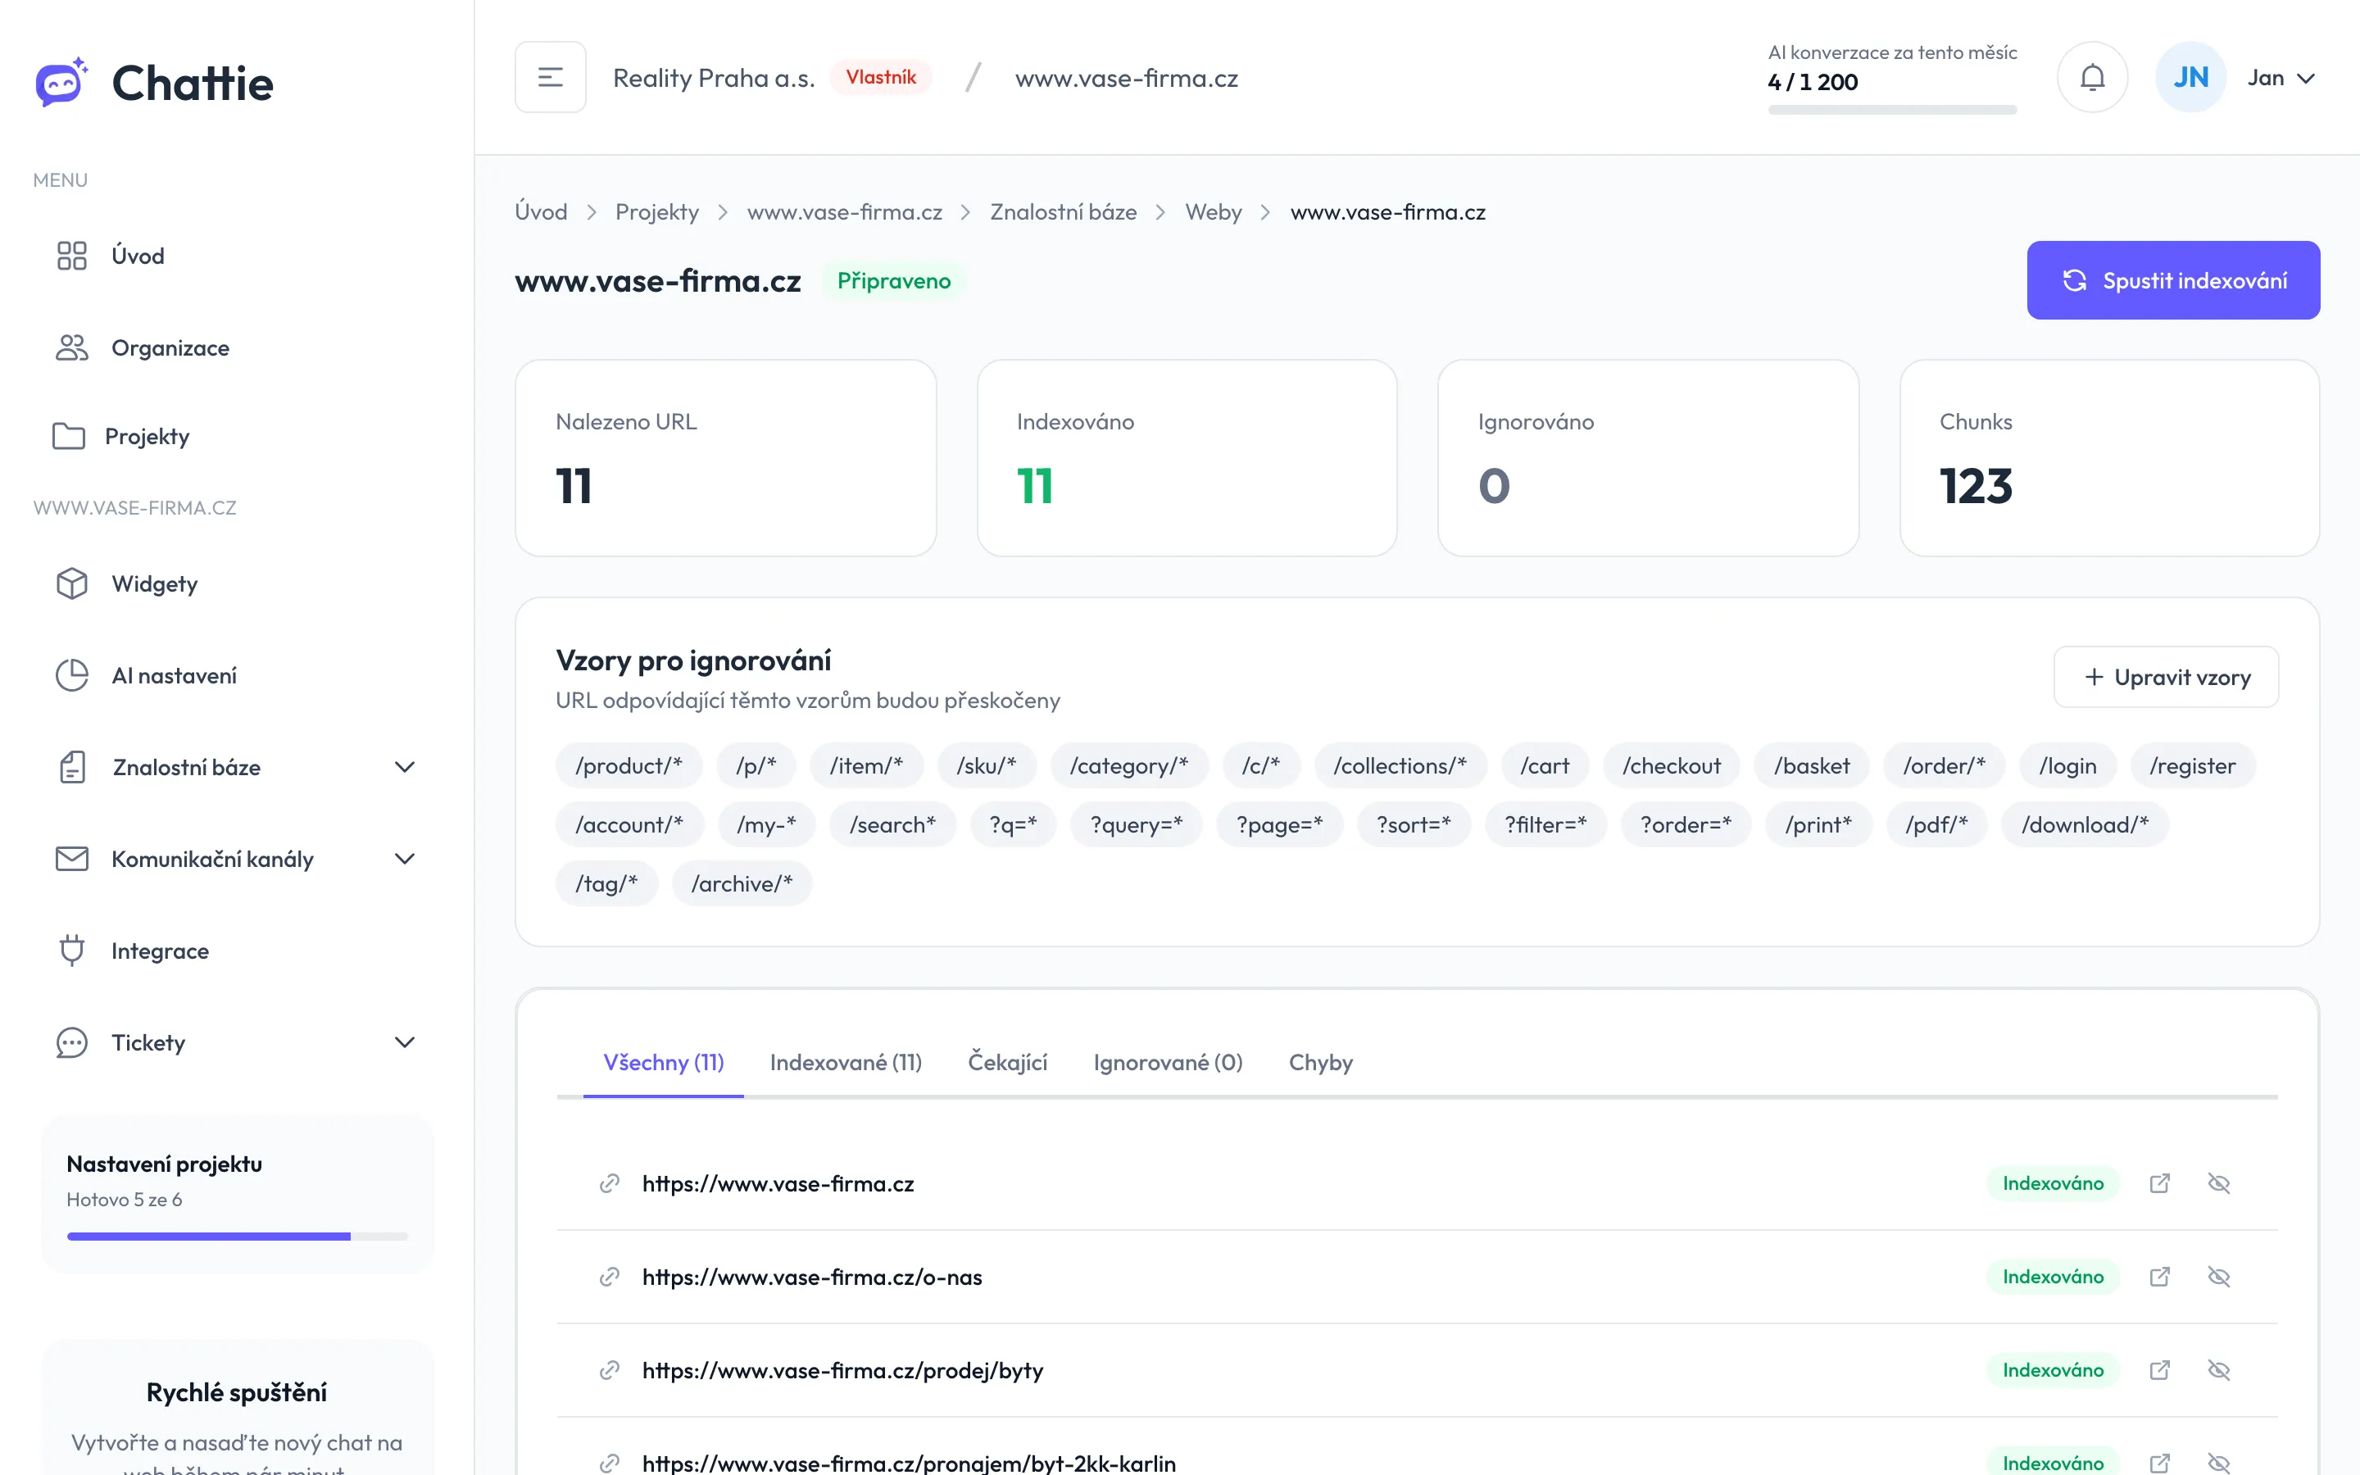Viewport: 2360px width, 1475px height.
Task: Switch to the Ignorované (0) tab
Action: (x=1168, y=1062)
